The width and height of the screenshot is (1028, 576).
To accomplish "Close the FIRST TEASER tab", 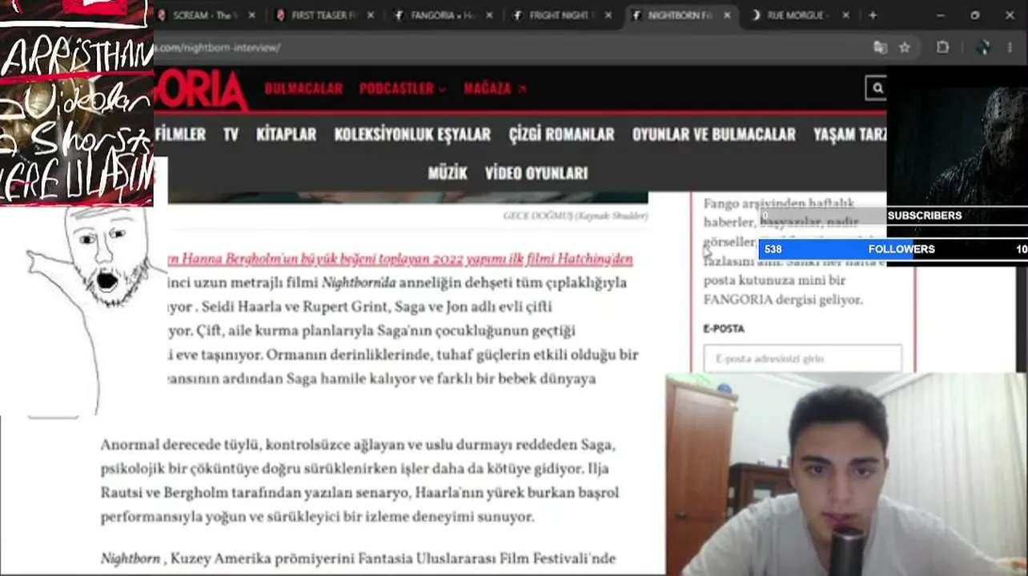I will [x=371, y=15].
